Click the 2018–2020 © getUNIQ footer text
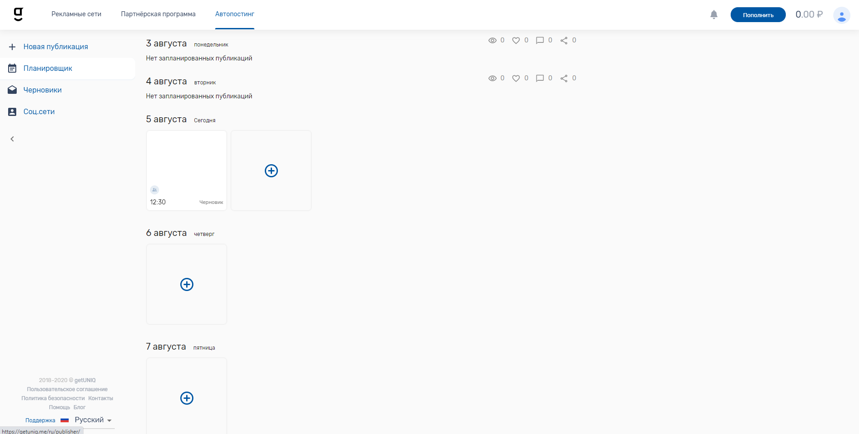 [x=67, y=380]
